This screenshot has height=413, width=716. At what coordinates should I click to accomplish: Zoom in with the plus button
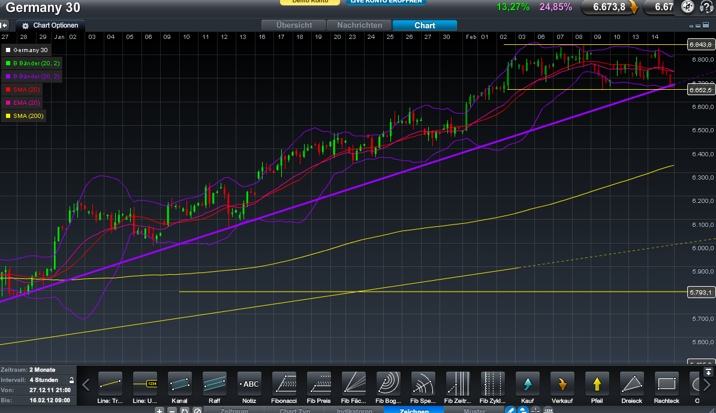(x=160, y=410)
